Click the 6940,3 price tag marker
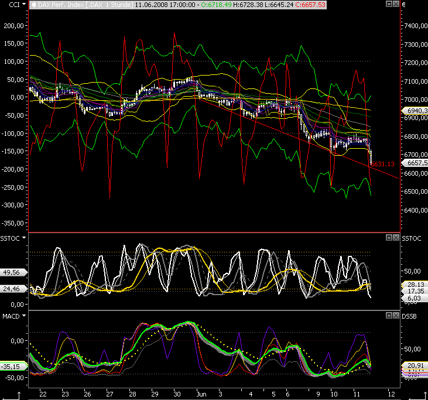Viewport: 428px width, 400px height. (x=415, y=111)
